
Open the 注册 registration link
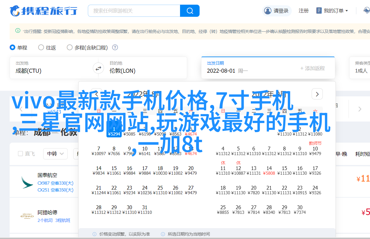(304, 11)
